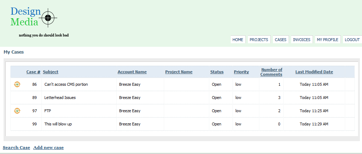Open the HOME navigation tab
Screen dimensions: 362x154
pyautogui.click(x=238, y=40)
